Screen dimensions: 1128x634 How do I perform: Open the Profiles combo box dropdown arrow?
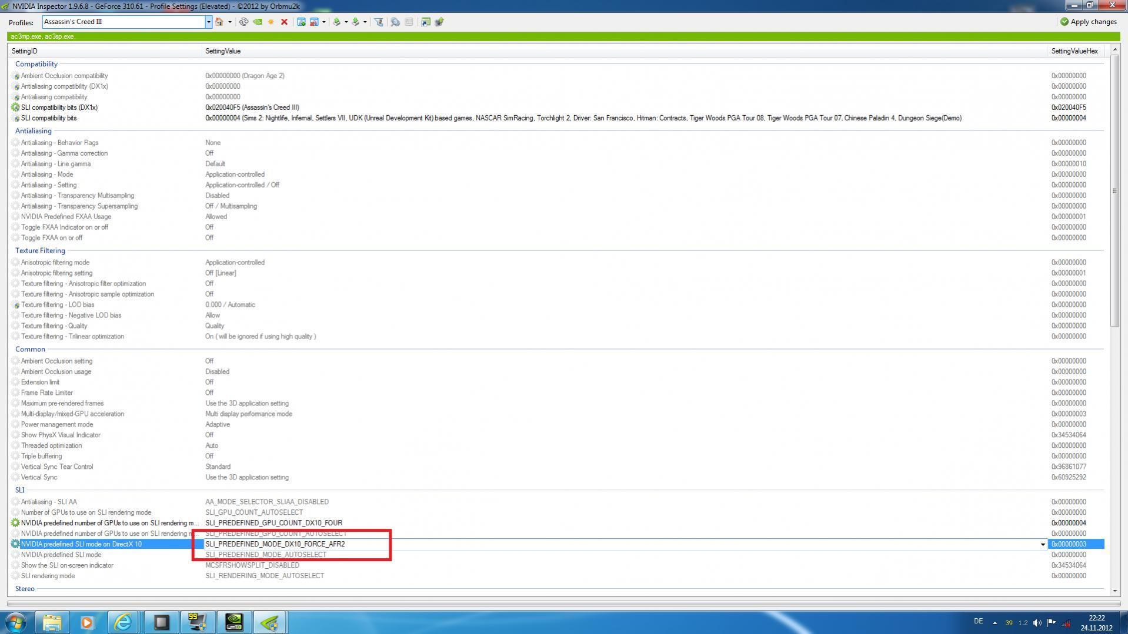208,22
